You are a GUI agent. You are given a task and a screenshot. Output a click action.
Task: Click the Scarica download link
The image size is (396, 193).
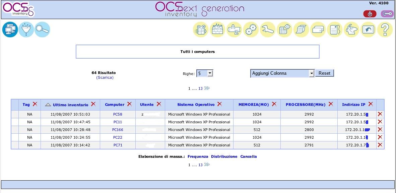click(x=105, y=77)
